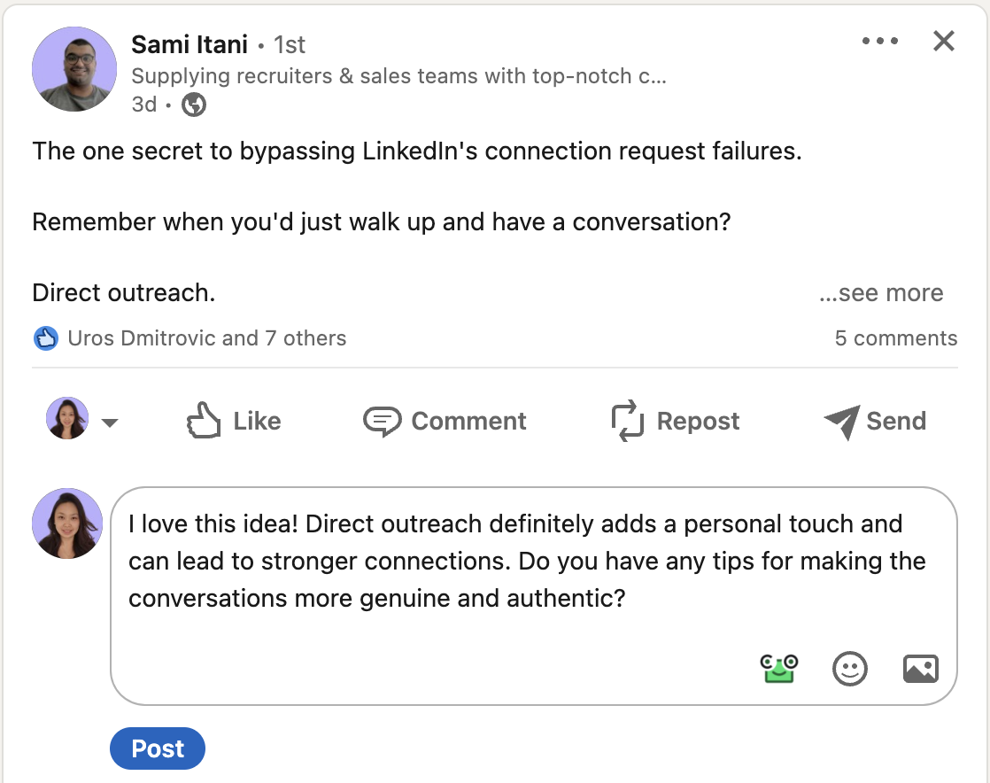View the 5 comments link
Image resolution: width=990 pixels, height=783 pixels.
(x=895, y=338)
